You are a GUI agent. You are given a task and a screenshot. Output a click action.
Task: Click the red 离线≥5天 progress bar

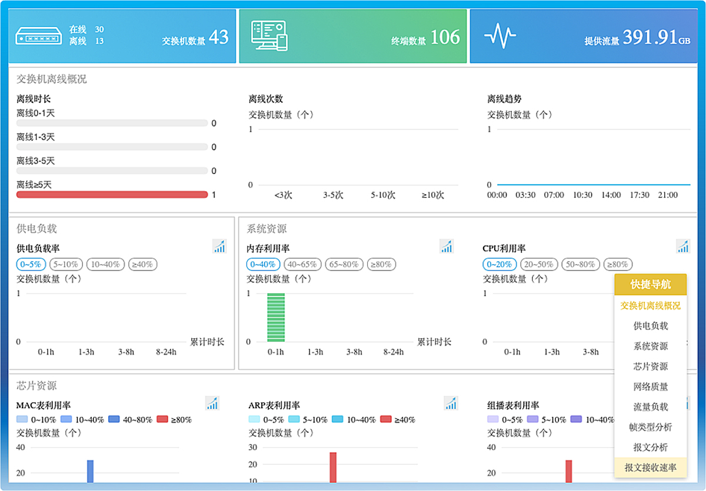(112, 195)
